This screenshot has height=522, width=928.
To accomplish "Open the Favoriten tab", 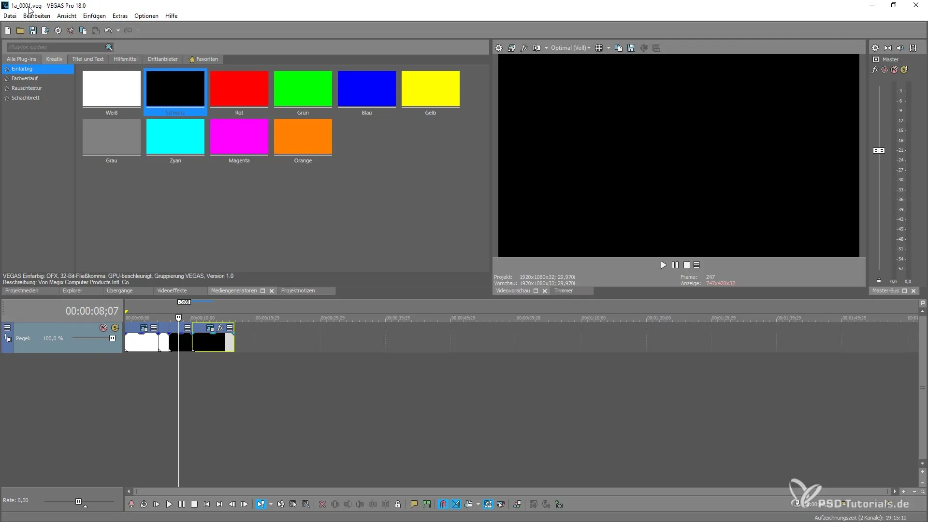I will coord(204,59).
